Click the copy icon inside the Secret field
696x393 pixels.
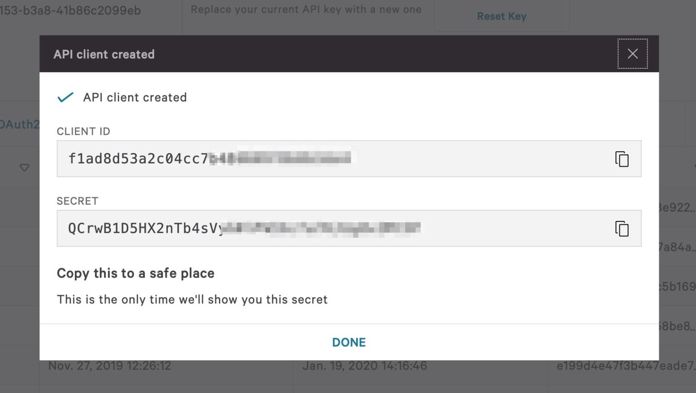(x=623, y=229)
